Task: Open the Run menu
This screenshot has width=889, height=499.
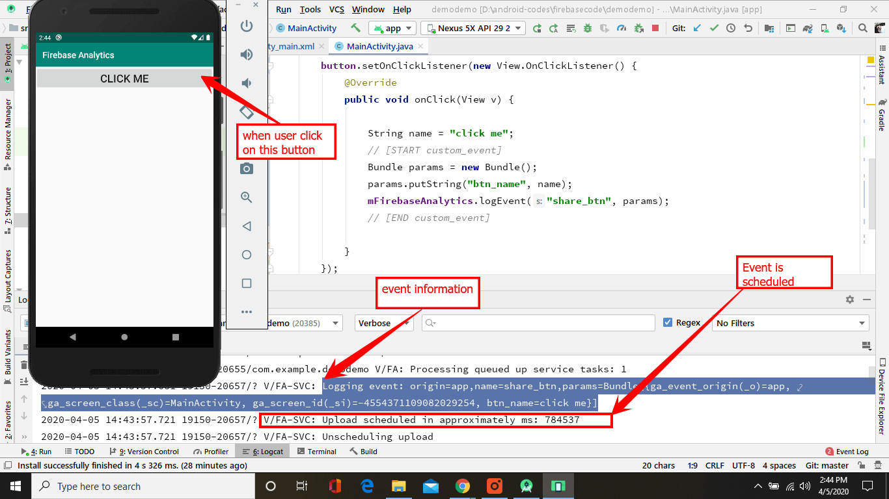Action: click(284, 9)
